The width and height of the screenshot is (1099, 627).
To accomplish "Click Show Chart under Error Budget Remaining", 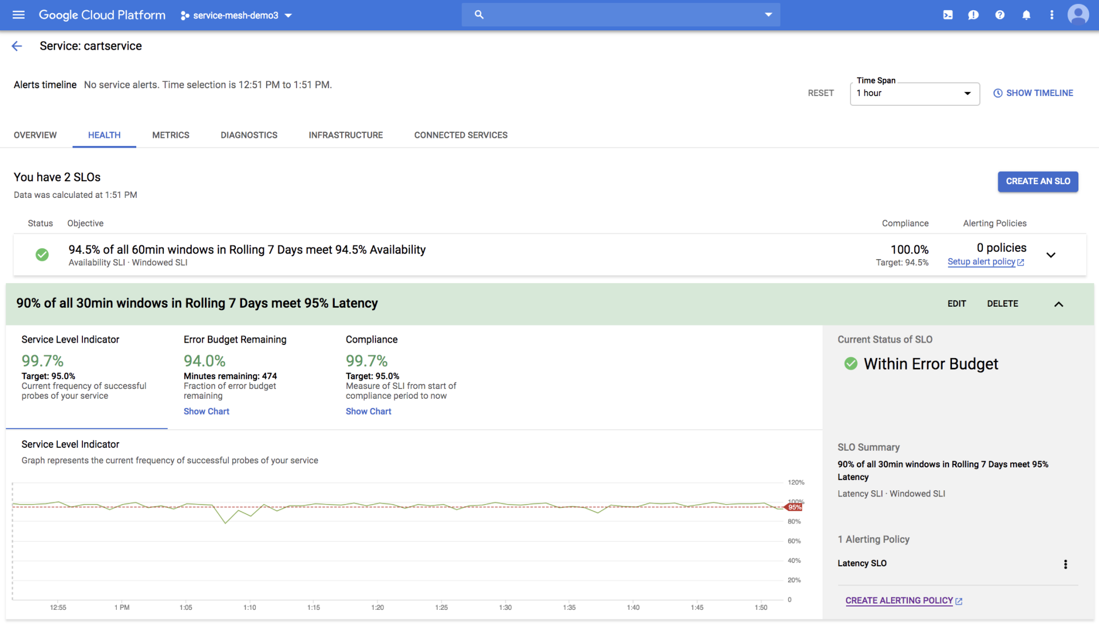I will click(x=206, y=411).
